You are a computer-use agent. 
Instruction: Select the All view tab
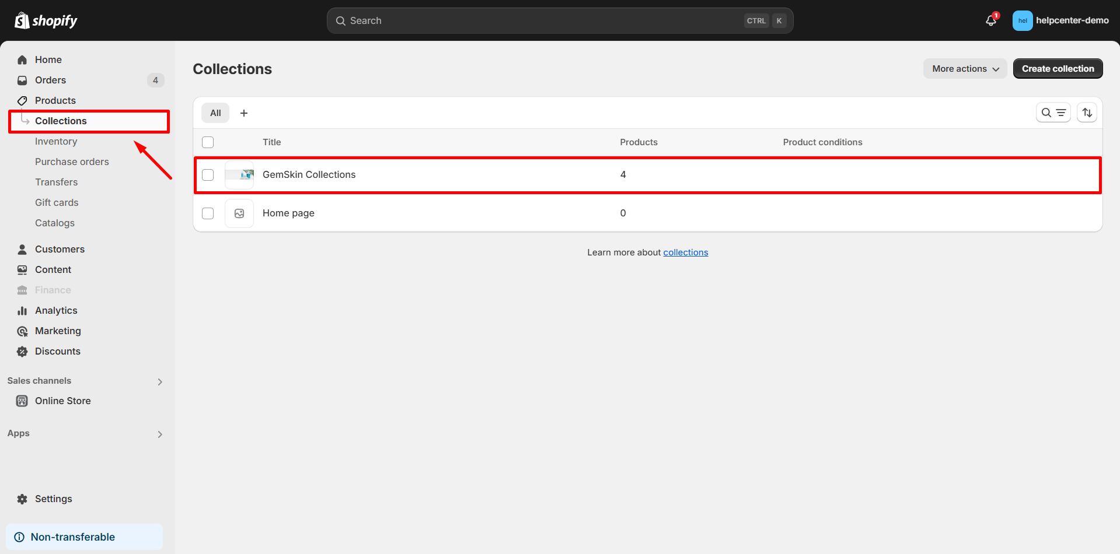215,113
